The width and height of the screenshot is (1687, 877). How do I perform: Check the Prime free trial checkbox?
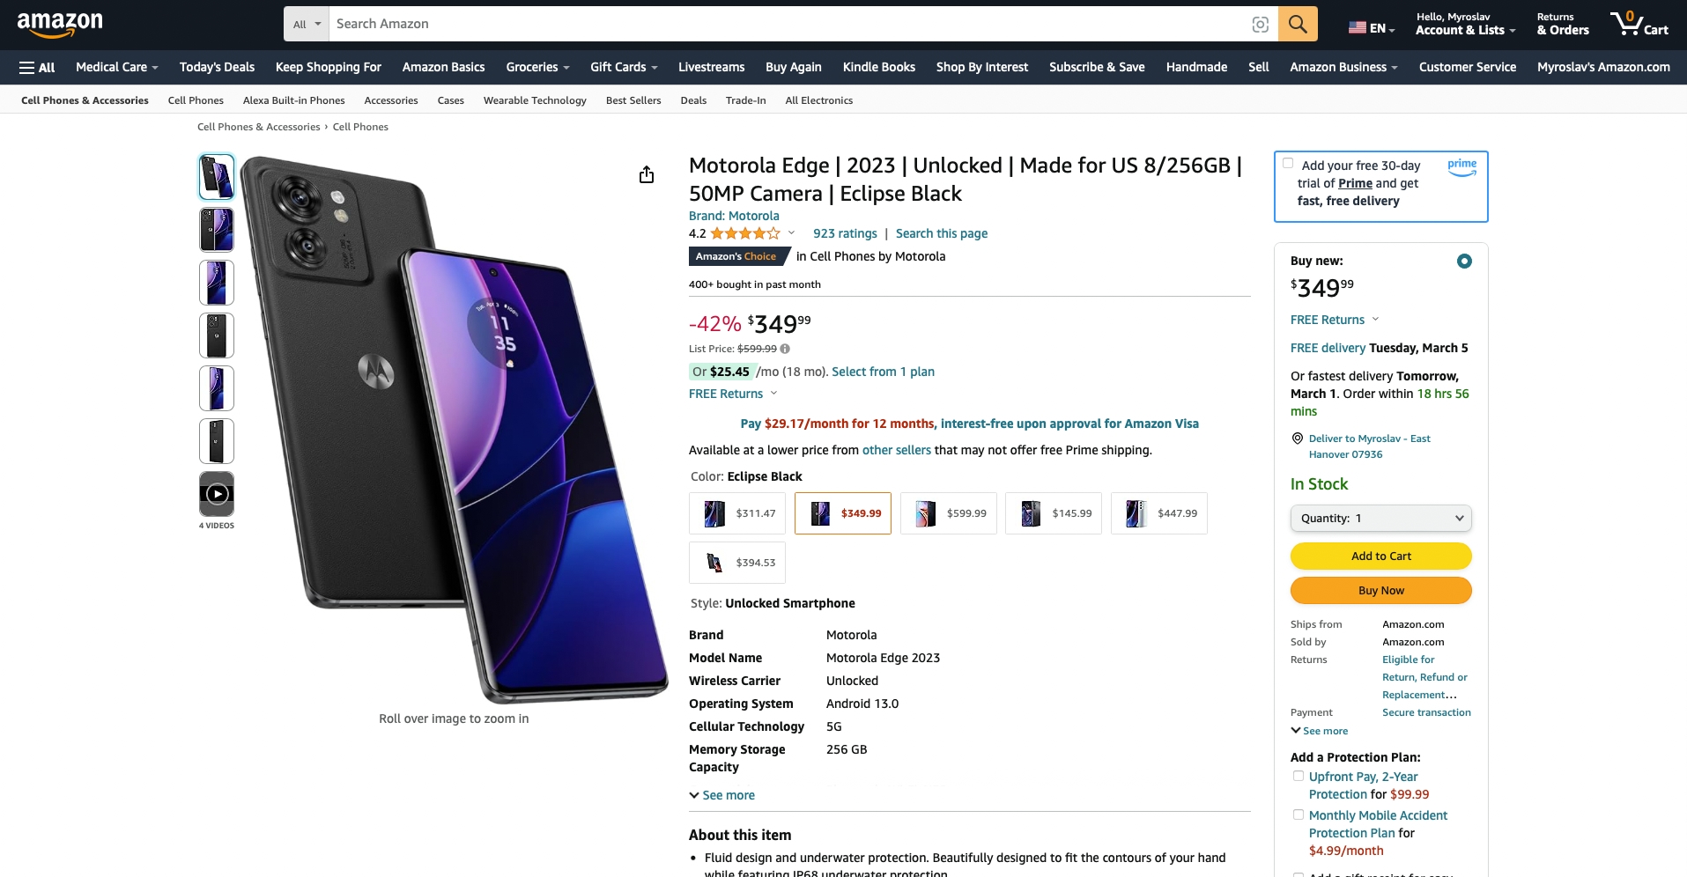click(1288, 164)
